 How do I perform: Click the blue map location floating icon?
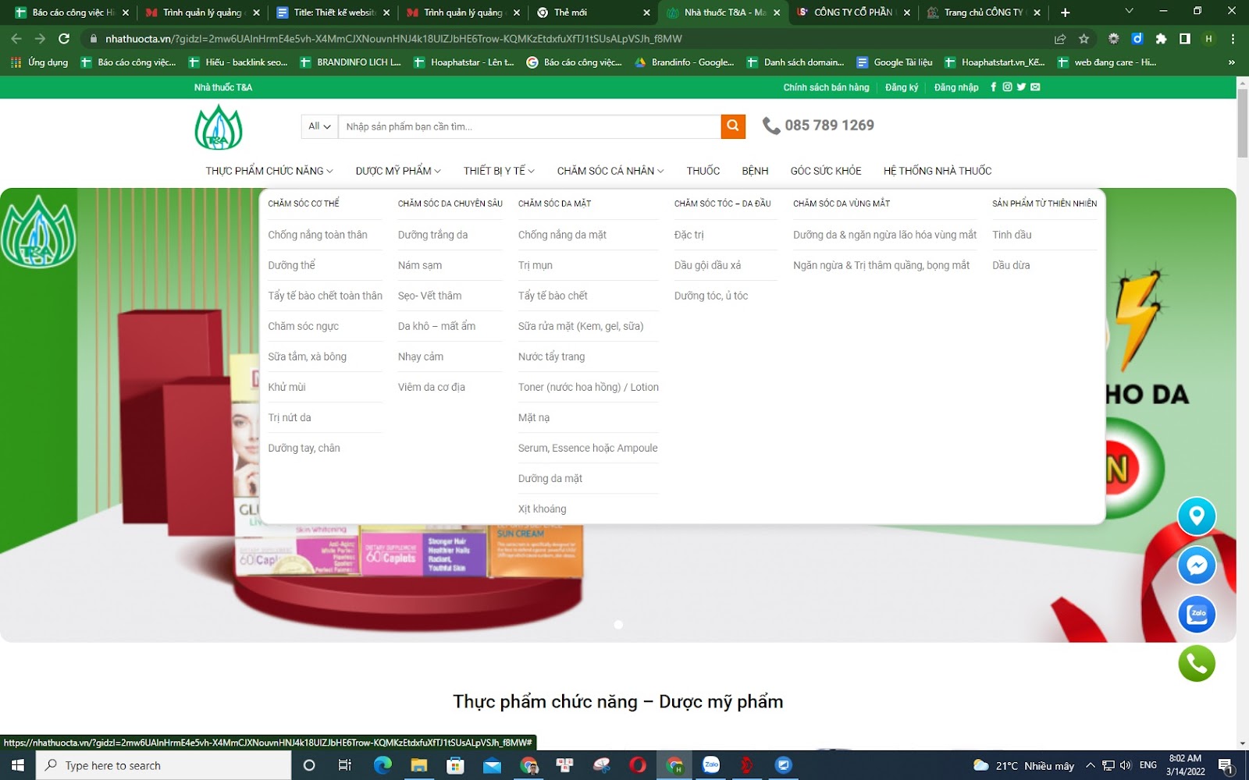1196,516
